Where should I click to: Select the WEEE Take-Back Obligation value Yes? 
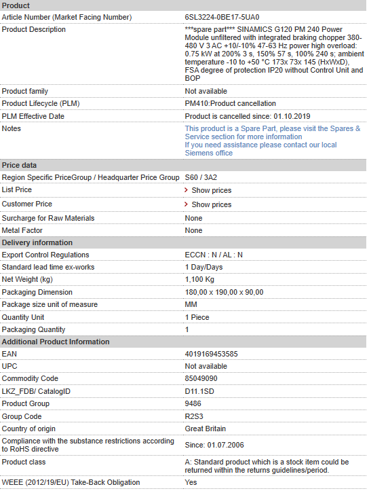pos(191,483)
